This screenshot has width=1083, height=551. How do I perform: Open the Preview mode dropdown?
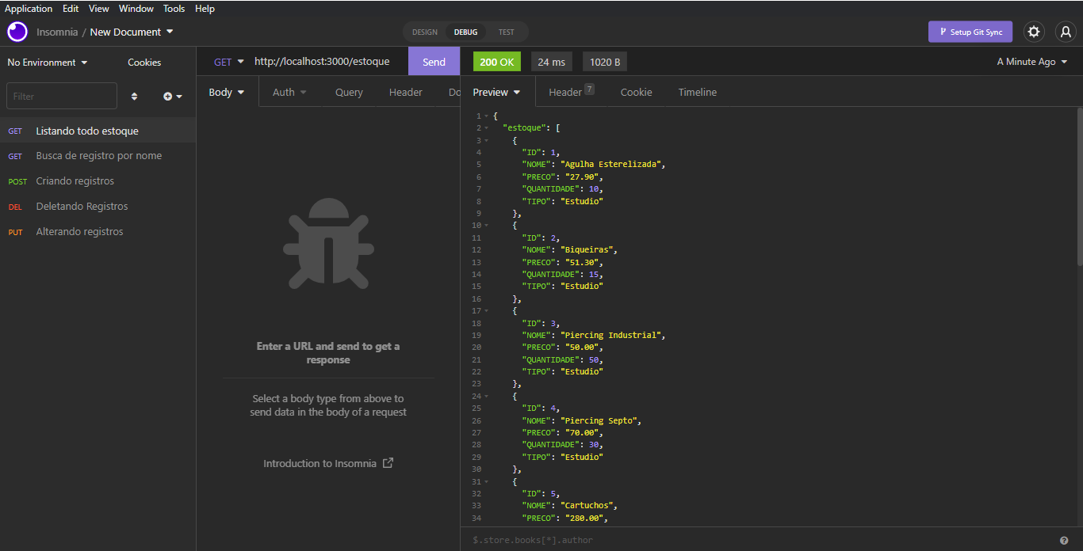point(496,92)
